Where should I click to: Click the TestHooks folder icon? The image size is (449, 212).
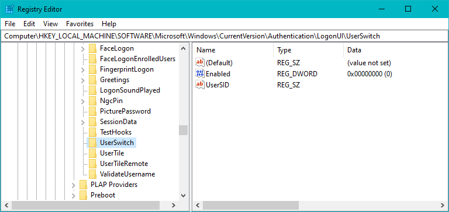(x=92, y=132)
